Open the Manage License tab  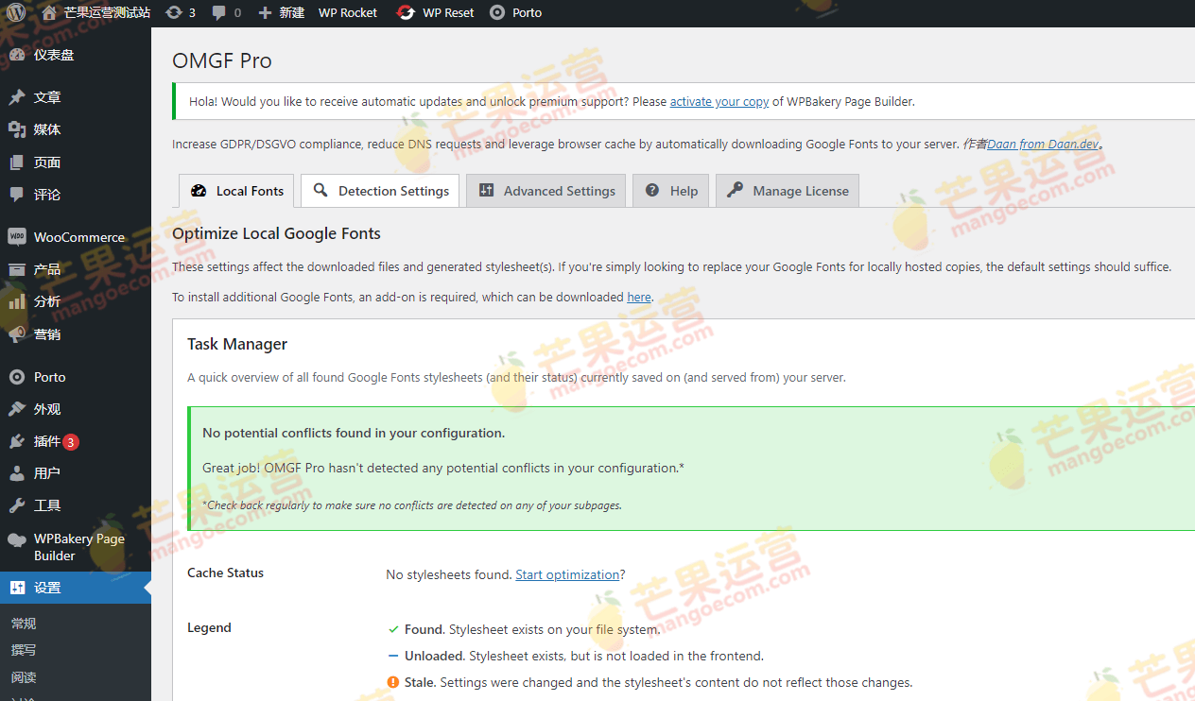point(788,191)
